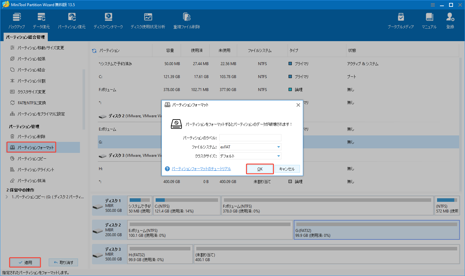This screenshot has height=276, width=465.
Task: Open the Disk Space Analyzer
Action: pyautogui.click(x=148, y=19)
